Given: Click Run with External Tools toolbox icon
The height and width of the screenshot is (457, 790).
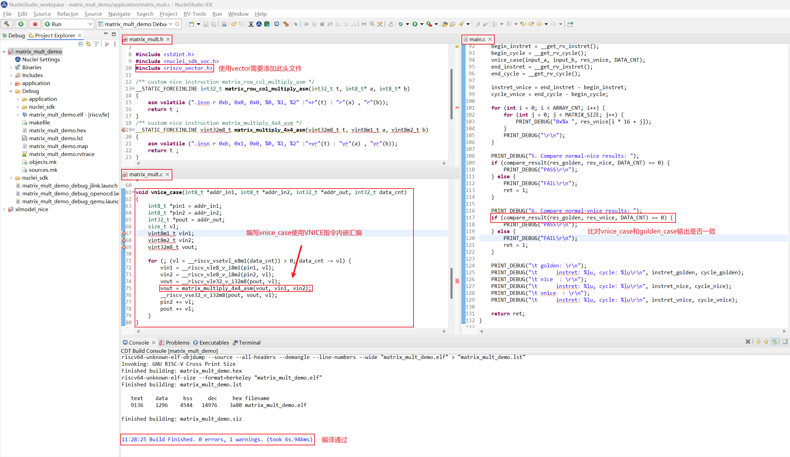Looking at the screenshot, I should coord(429,24).
